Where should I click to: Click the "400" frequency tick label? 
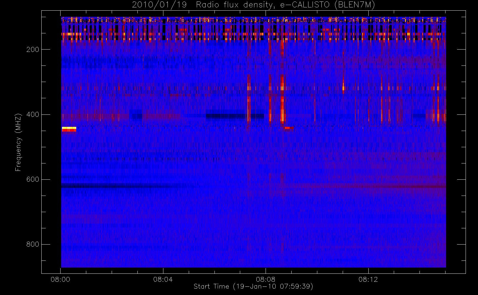32,114
